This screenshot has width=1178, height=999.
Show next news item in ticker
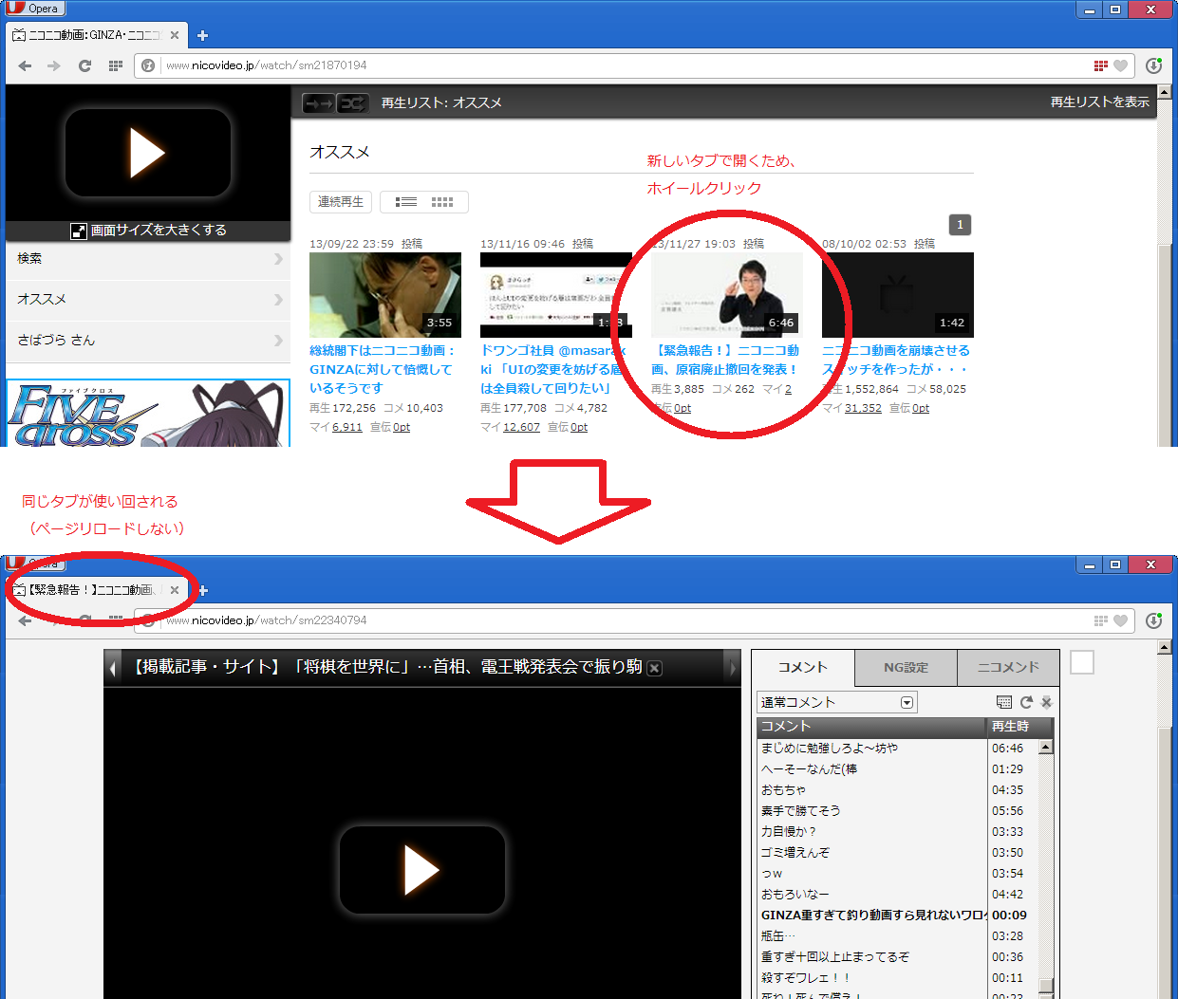click(732, 669)
